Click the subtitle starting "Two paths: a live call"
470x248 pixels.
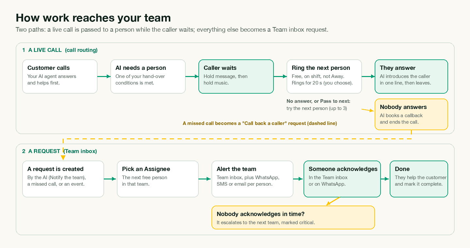click(172, 29)
